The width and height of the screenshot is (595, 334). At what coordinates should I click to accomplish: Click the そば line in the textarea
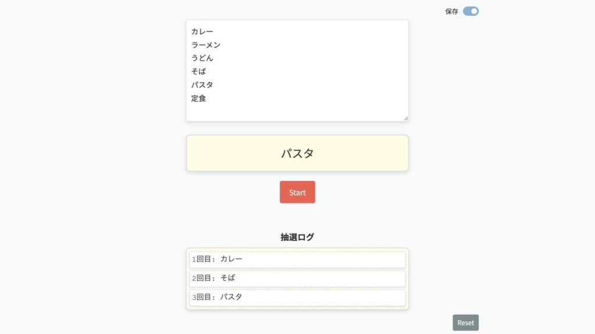pos(199,71)
